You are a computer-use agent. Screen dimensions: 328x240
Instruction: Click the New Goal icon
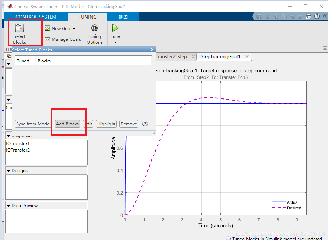pos(47,28)
